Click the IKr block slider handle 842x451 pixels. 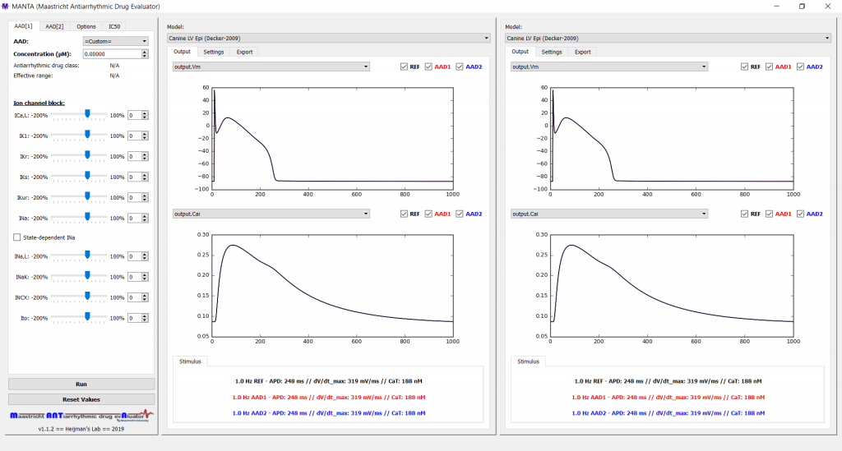coord(87,155)
